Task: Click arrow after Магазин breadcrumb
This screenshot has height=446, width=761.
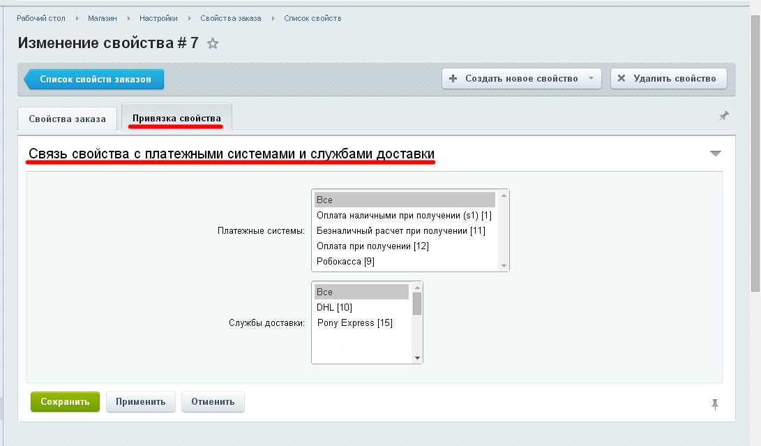Action: point(128,18)
